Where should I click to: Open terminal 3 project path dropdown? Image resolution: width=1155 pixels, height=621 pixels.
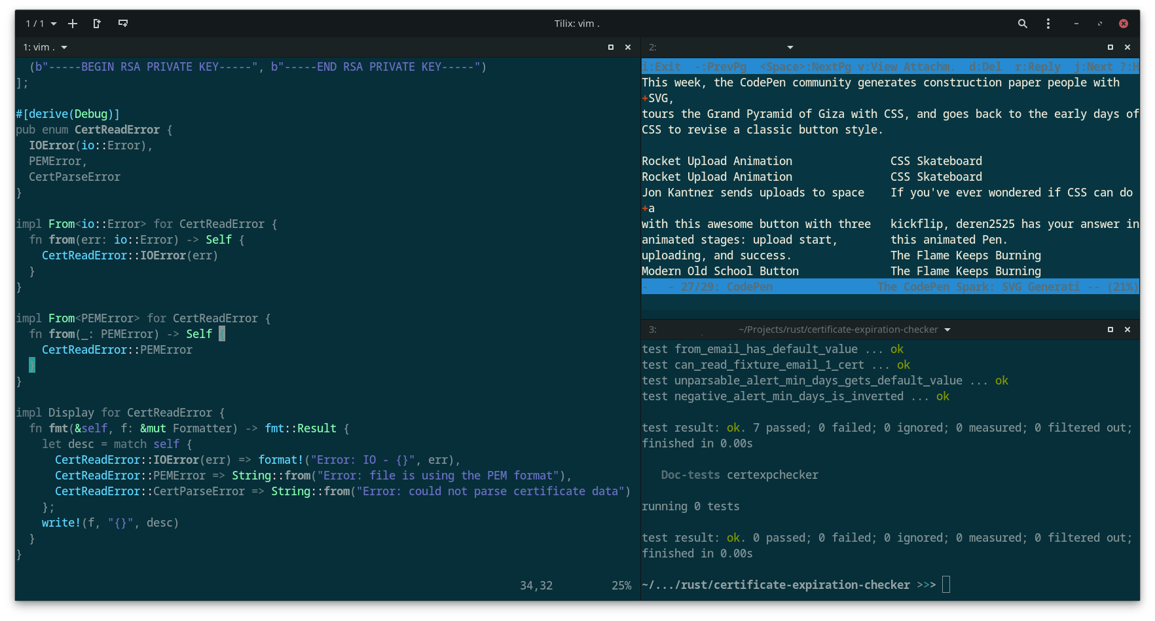tap(947, 330)
